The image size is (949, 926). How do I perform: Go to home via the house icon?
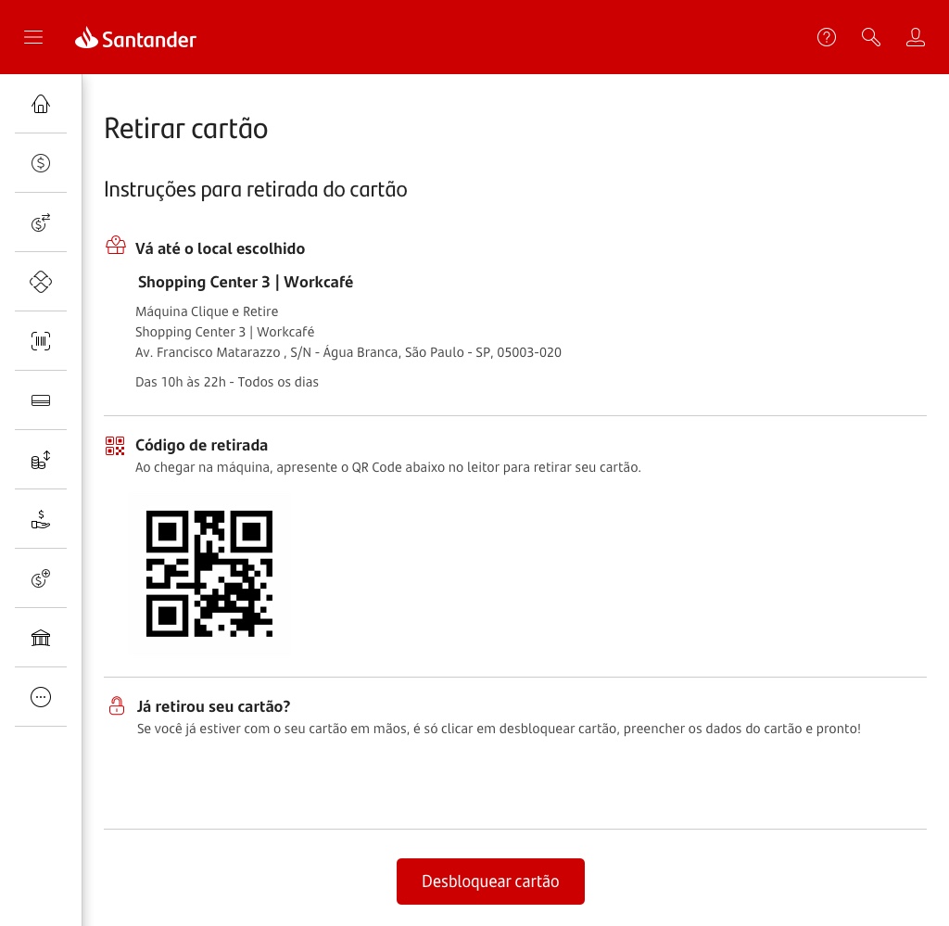pyautogui.click(x=41, y=104)
